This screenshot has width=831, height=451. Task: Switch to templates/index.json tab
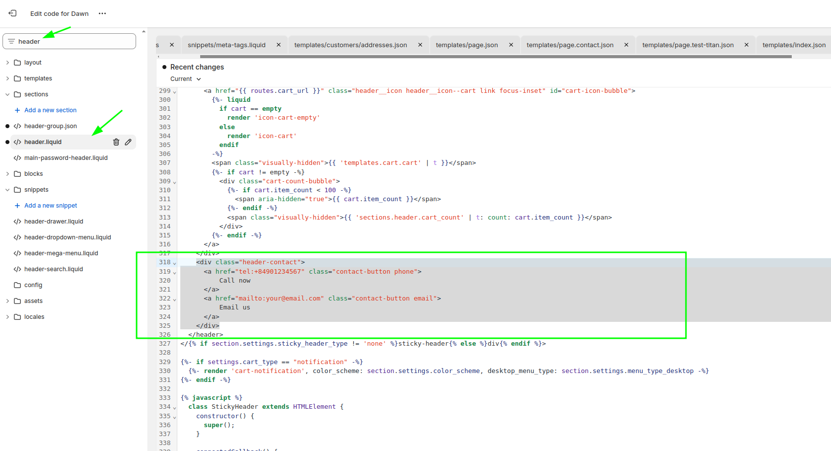click(794, 45)
